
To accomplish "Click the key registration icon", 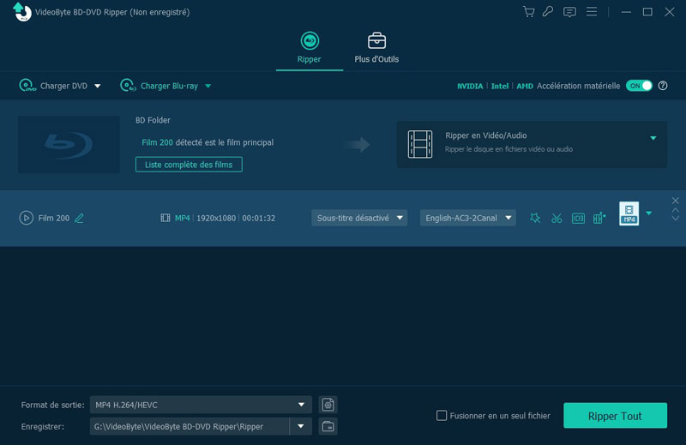I will (x=548, y=12).
